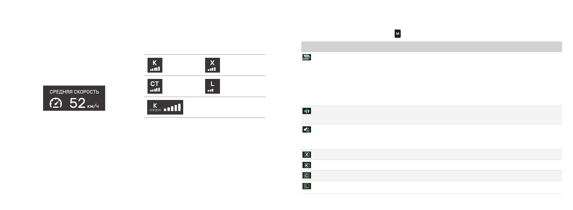The image size is (573, 210).
Task: Click the км/ч unit label
Action: [93, 106]
